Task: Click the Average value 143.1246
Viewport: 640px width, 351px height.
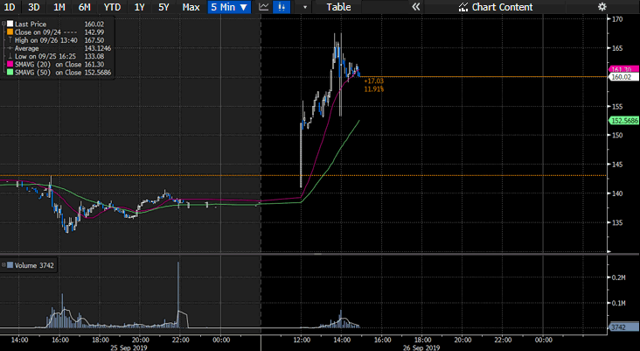Action: click(98, 48)
